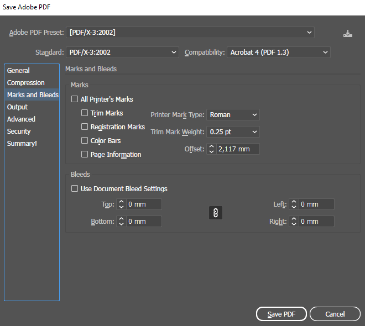
Task: Open the Output settings section
Action: click(18, 107)
